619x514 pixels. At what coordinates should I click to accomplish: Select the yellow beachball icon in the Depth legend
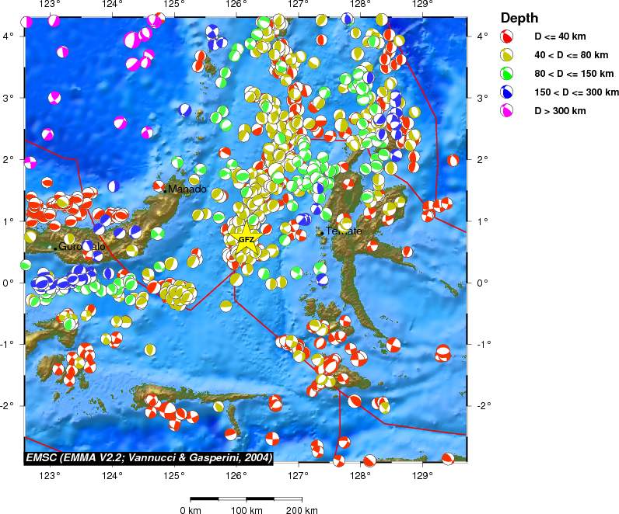coord(506,55)
